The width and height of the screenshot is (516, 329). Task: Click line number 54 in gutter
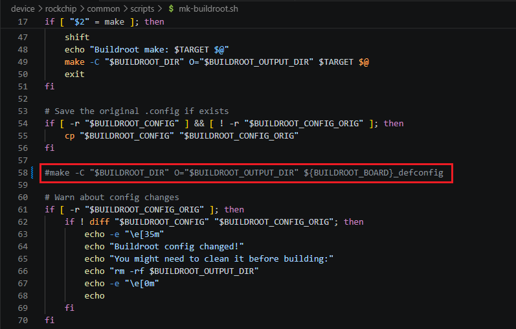tap(23, 124)
